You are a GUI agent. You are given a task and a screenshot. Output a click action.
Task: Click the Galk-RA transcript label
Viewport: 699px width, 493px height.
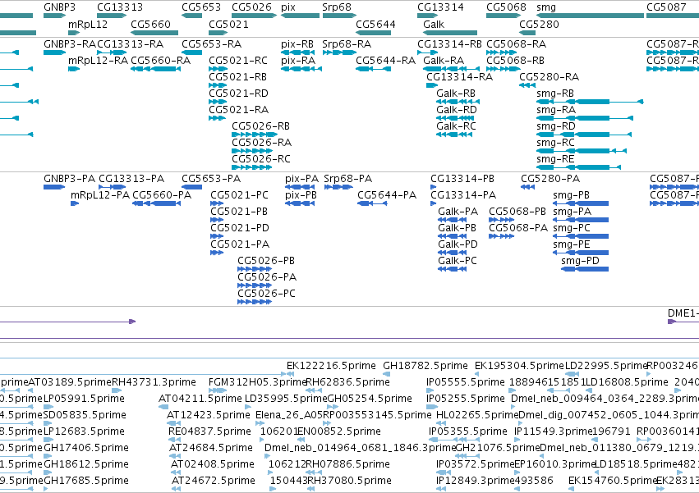(x=444, y=61)
